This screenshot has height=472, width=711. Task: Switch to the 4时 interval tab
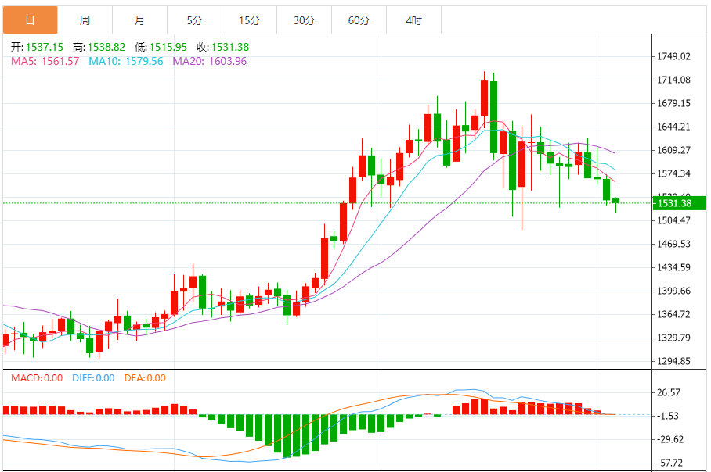click(413, 20)
